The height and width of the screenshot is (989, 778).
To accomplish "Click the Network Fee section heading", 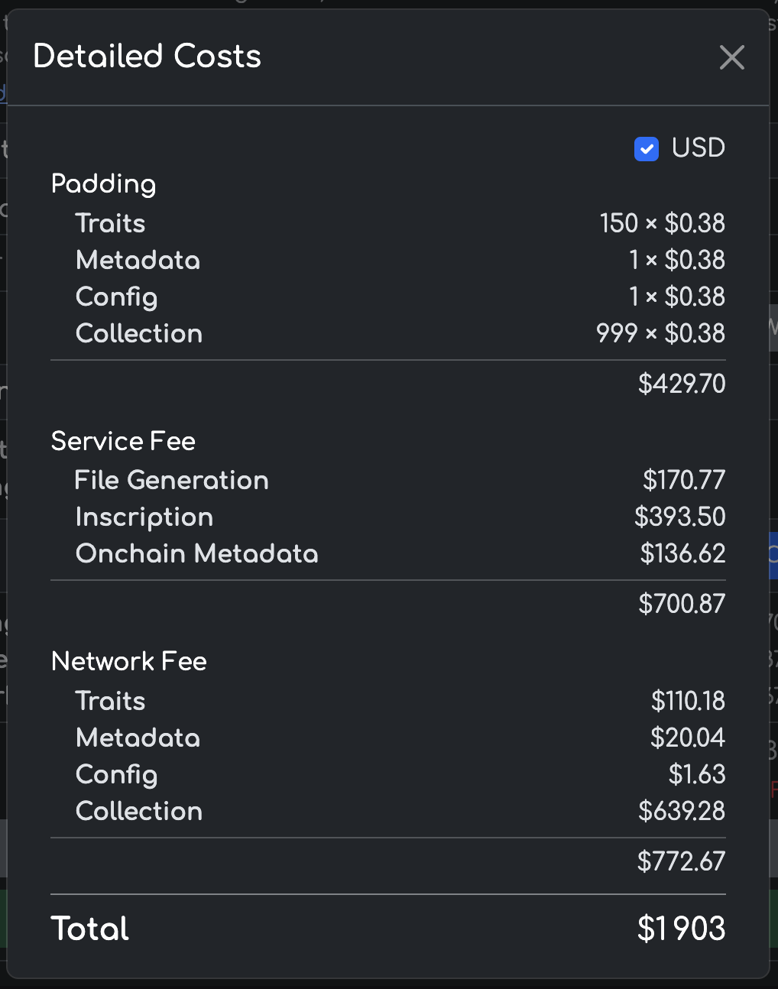I will [x=128, y=661].
